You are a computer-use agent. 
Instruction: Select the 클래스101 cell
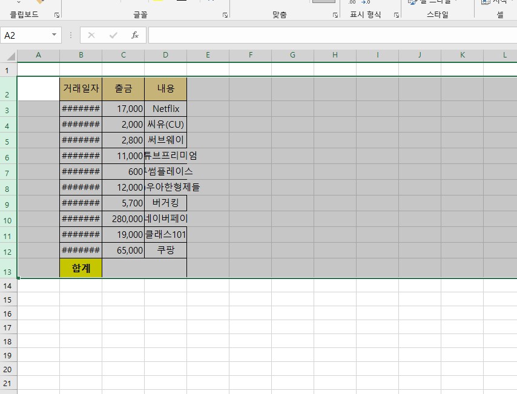point(165,234)
